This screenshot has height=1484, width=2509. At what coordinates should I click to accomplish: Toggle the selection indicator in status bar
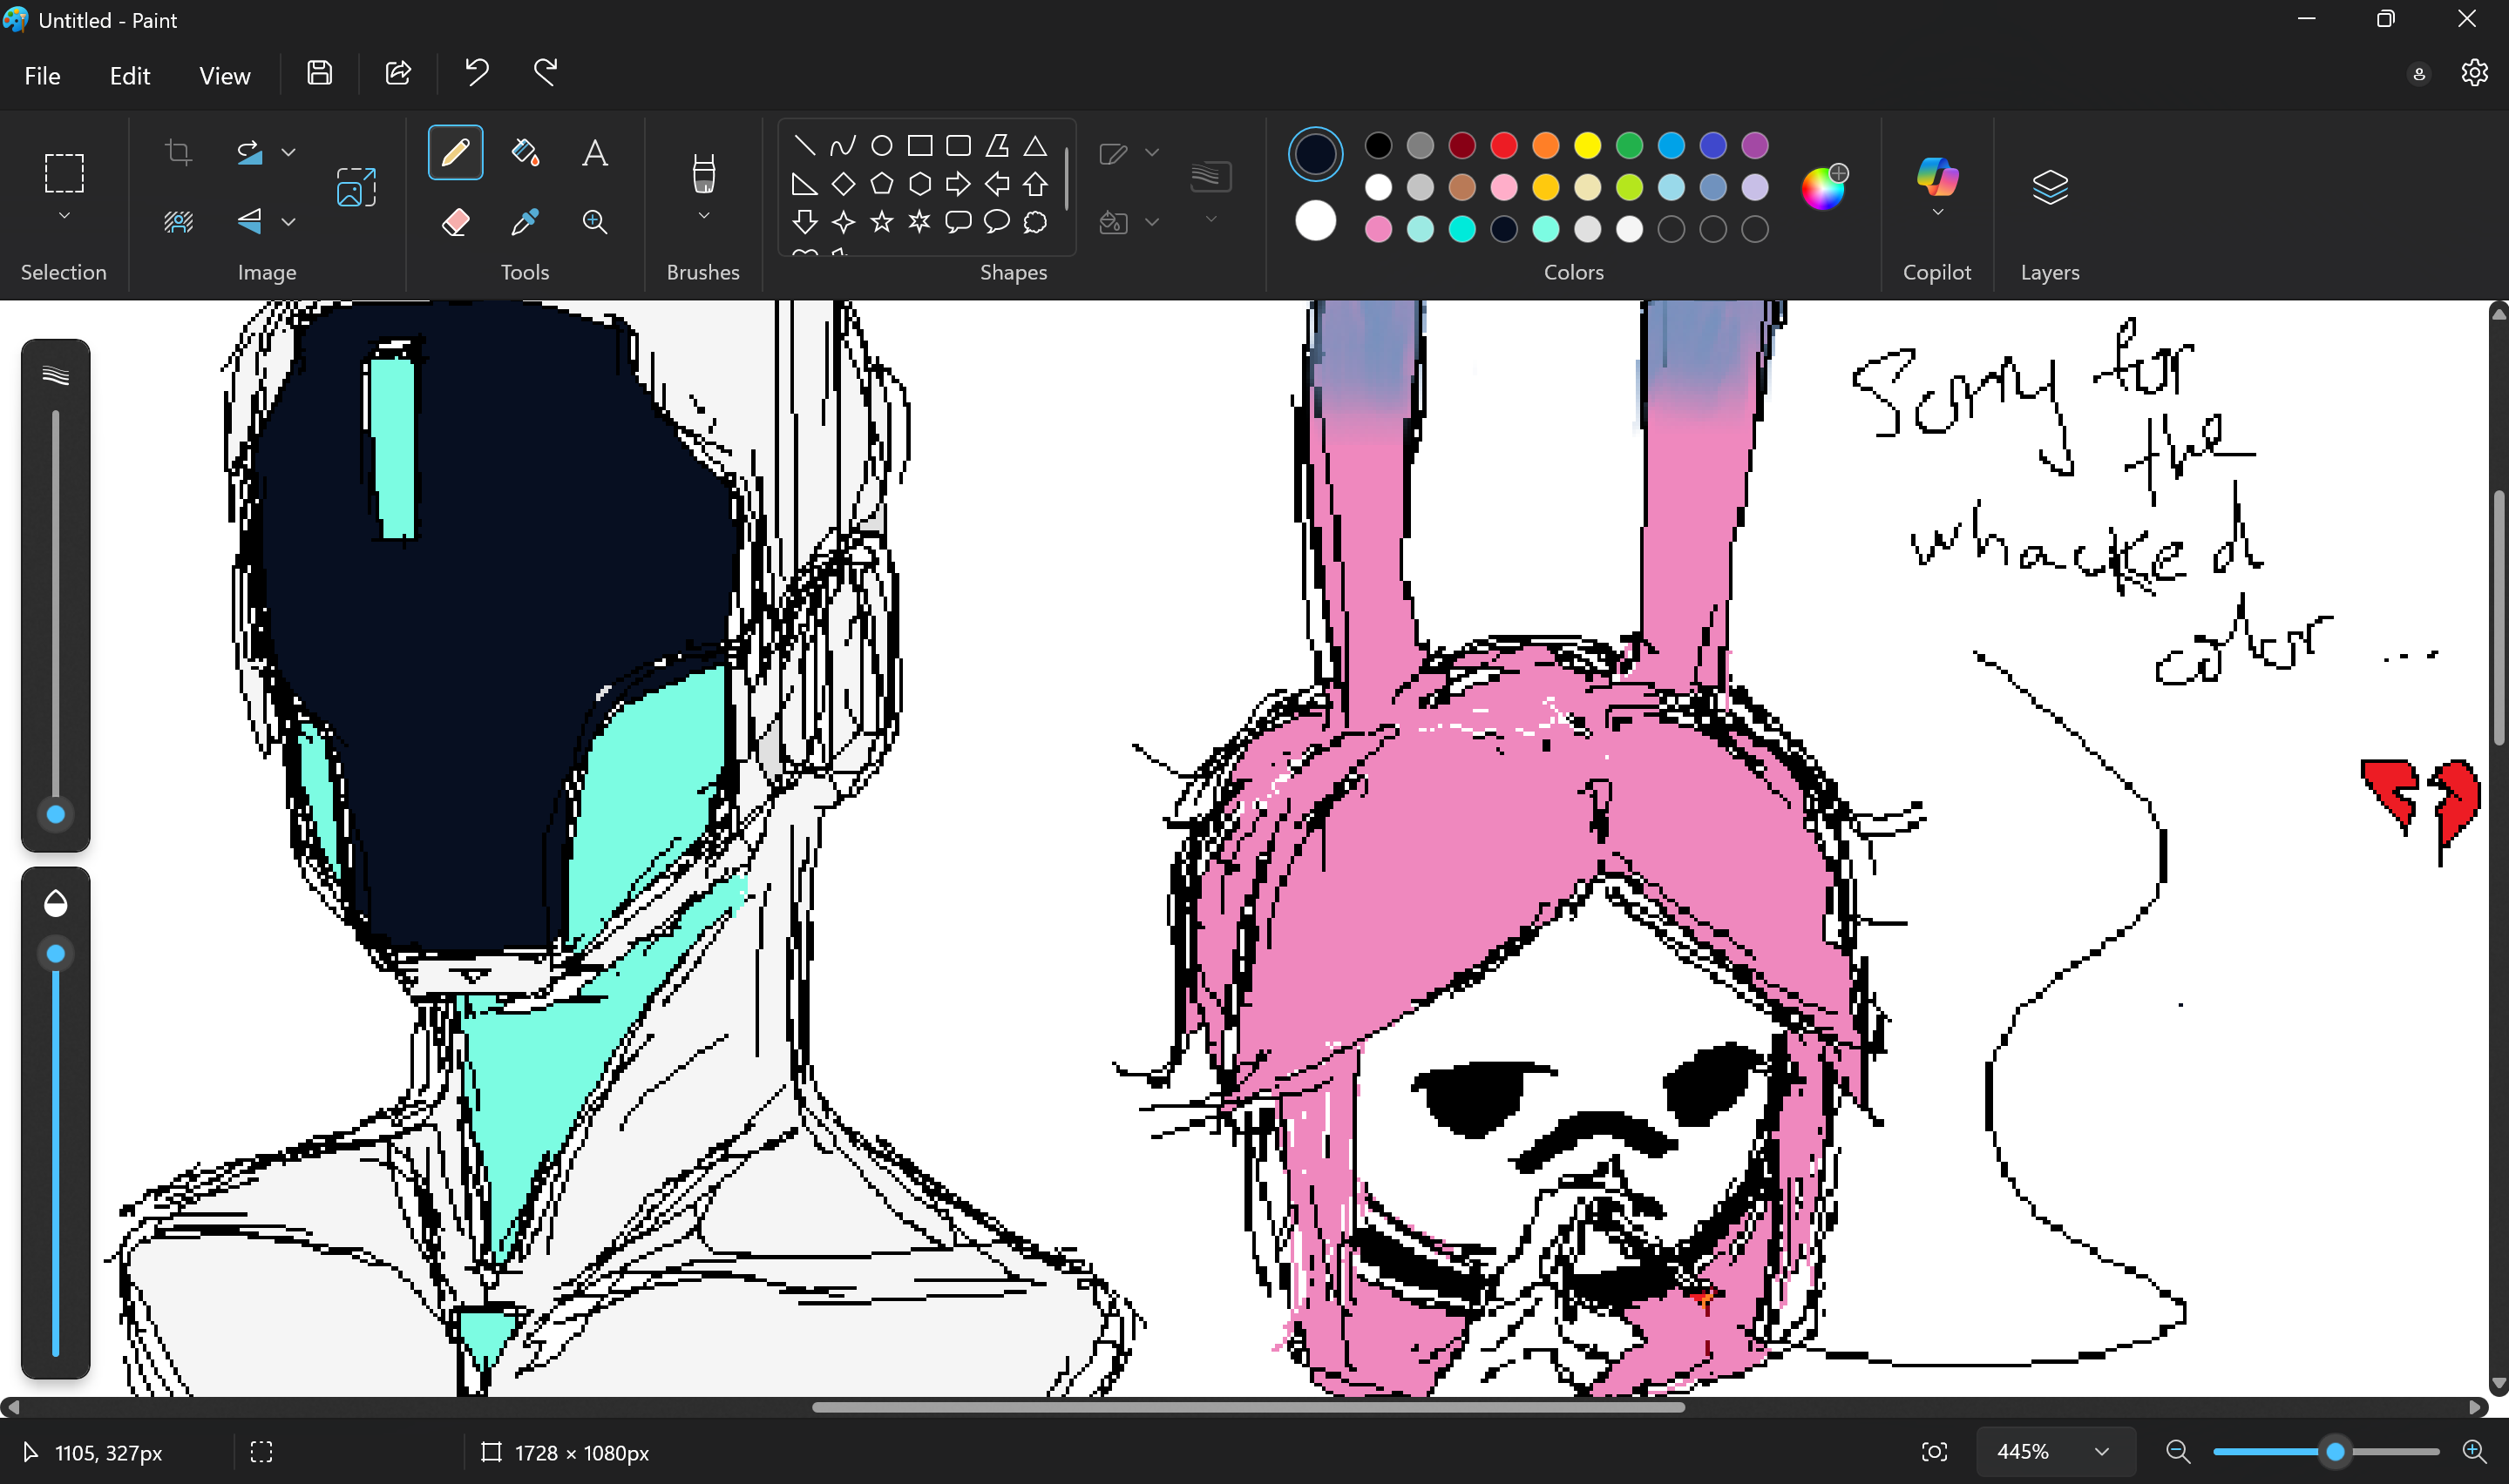(x=261, y=1452)
